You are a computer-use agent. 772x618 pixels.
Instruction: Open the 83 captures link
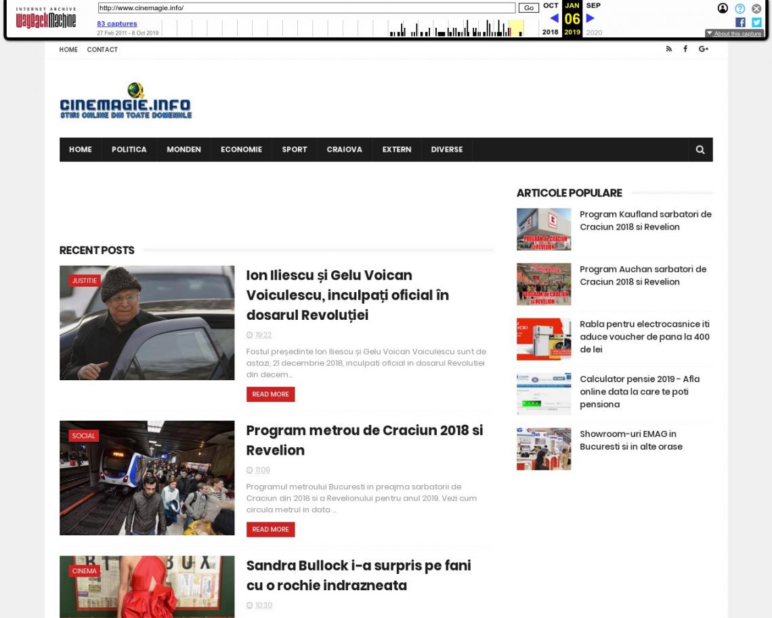pyautogui.click(x=117, y=24)
